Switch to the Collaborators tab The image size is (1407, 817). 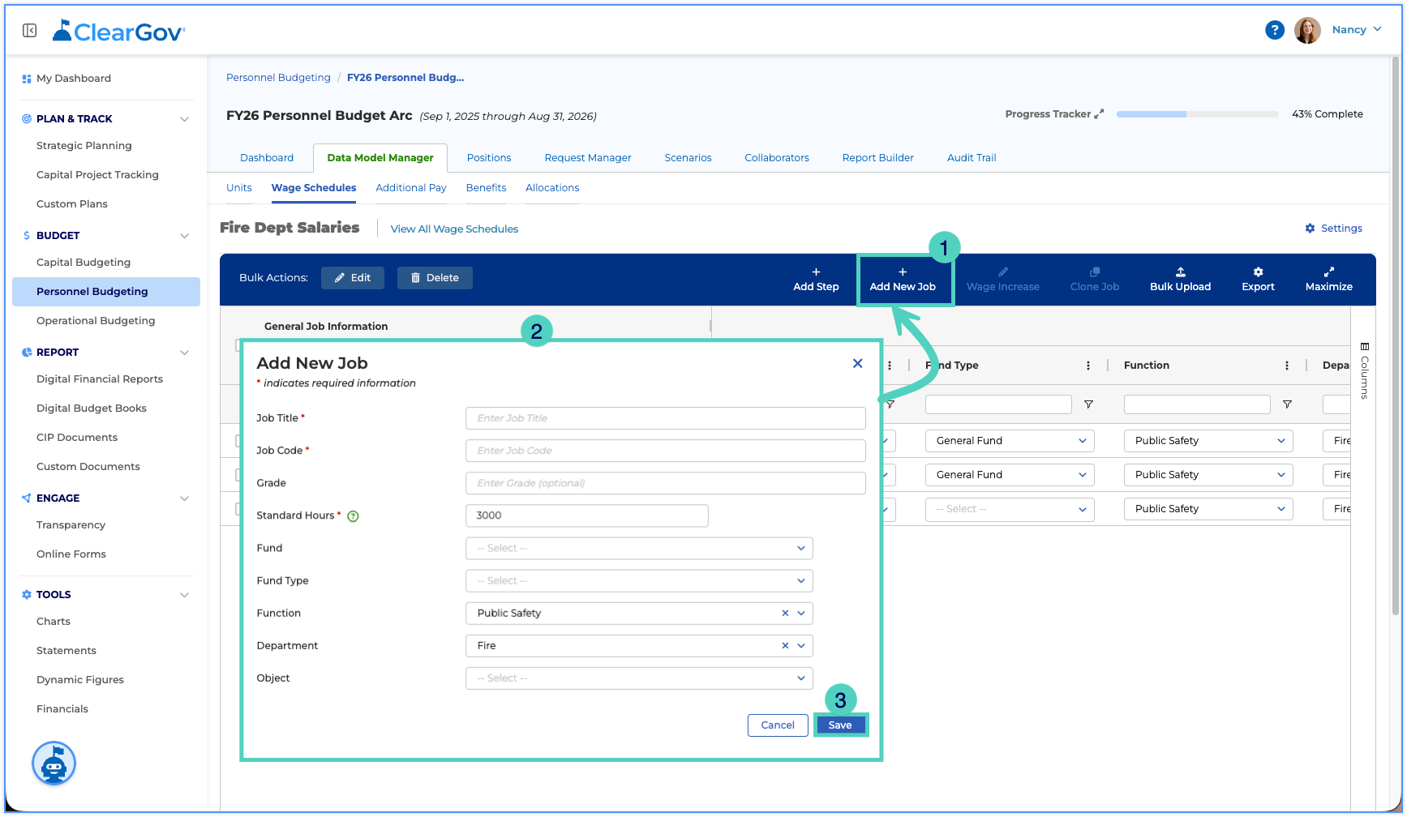[777, 158]
